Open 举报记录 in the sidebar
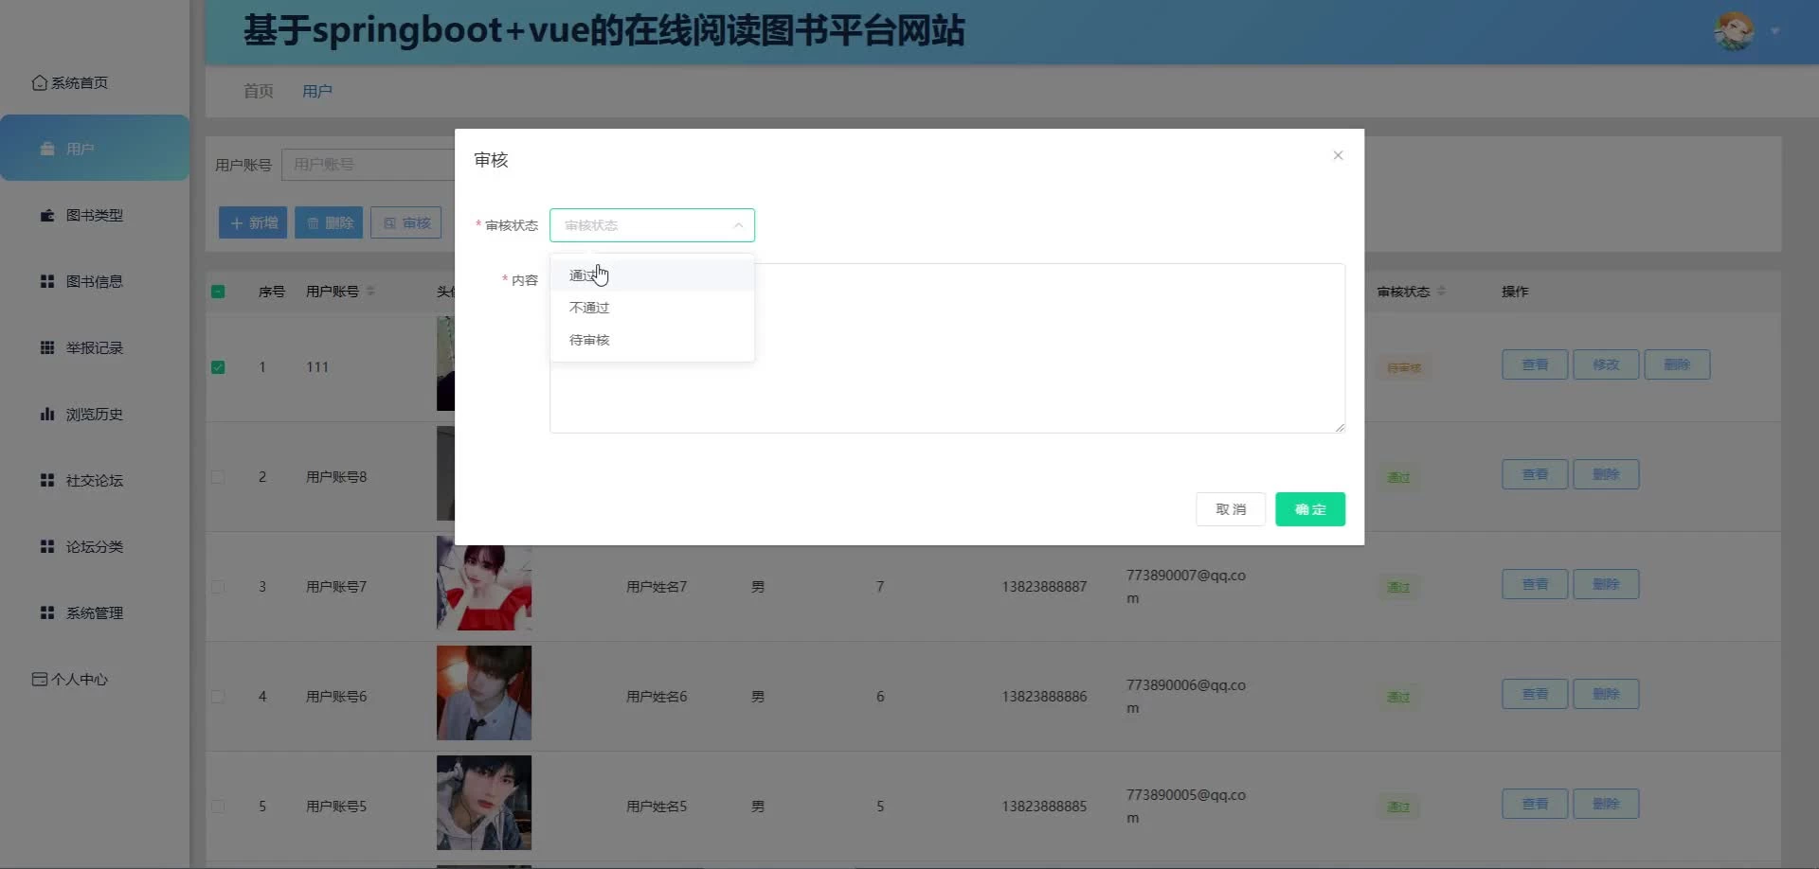1819x869 pixels. pos(95,347)
